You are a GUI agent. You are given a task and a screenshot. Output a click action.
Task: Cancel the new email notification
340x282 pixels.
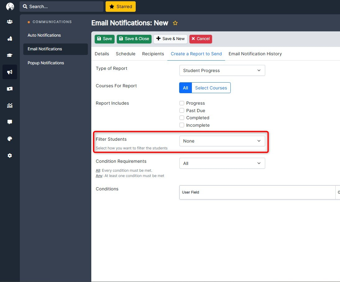point(201,39)
